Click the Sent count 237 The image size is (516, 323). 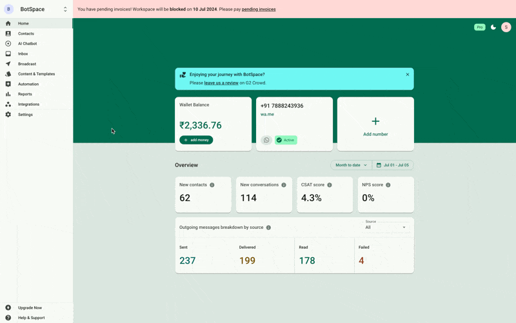(188, 260)
